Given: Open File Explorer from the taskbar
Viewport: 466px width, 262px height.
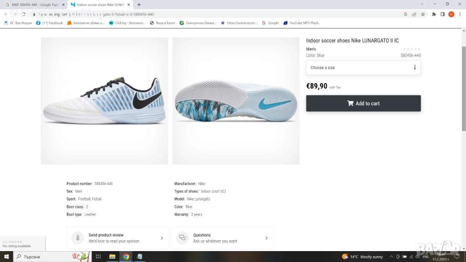Looking at the screenshot, I should pyautogui.click(x=112, y=257).
